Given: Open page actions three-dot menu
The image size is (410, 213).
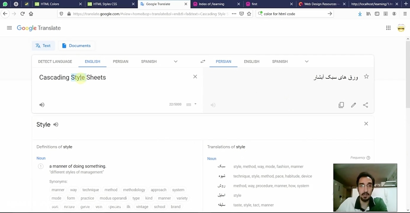Looking at the screenshot, I should coord(234,14).
